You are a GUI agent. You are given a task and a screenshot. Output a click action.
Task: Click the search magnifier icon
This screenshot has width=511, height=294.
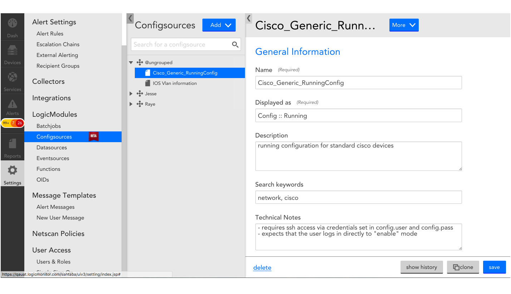point(235,44)
